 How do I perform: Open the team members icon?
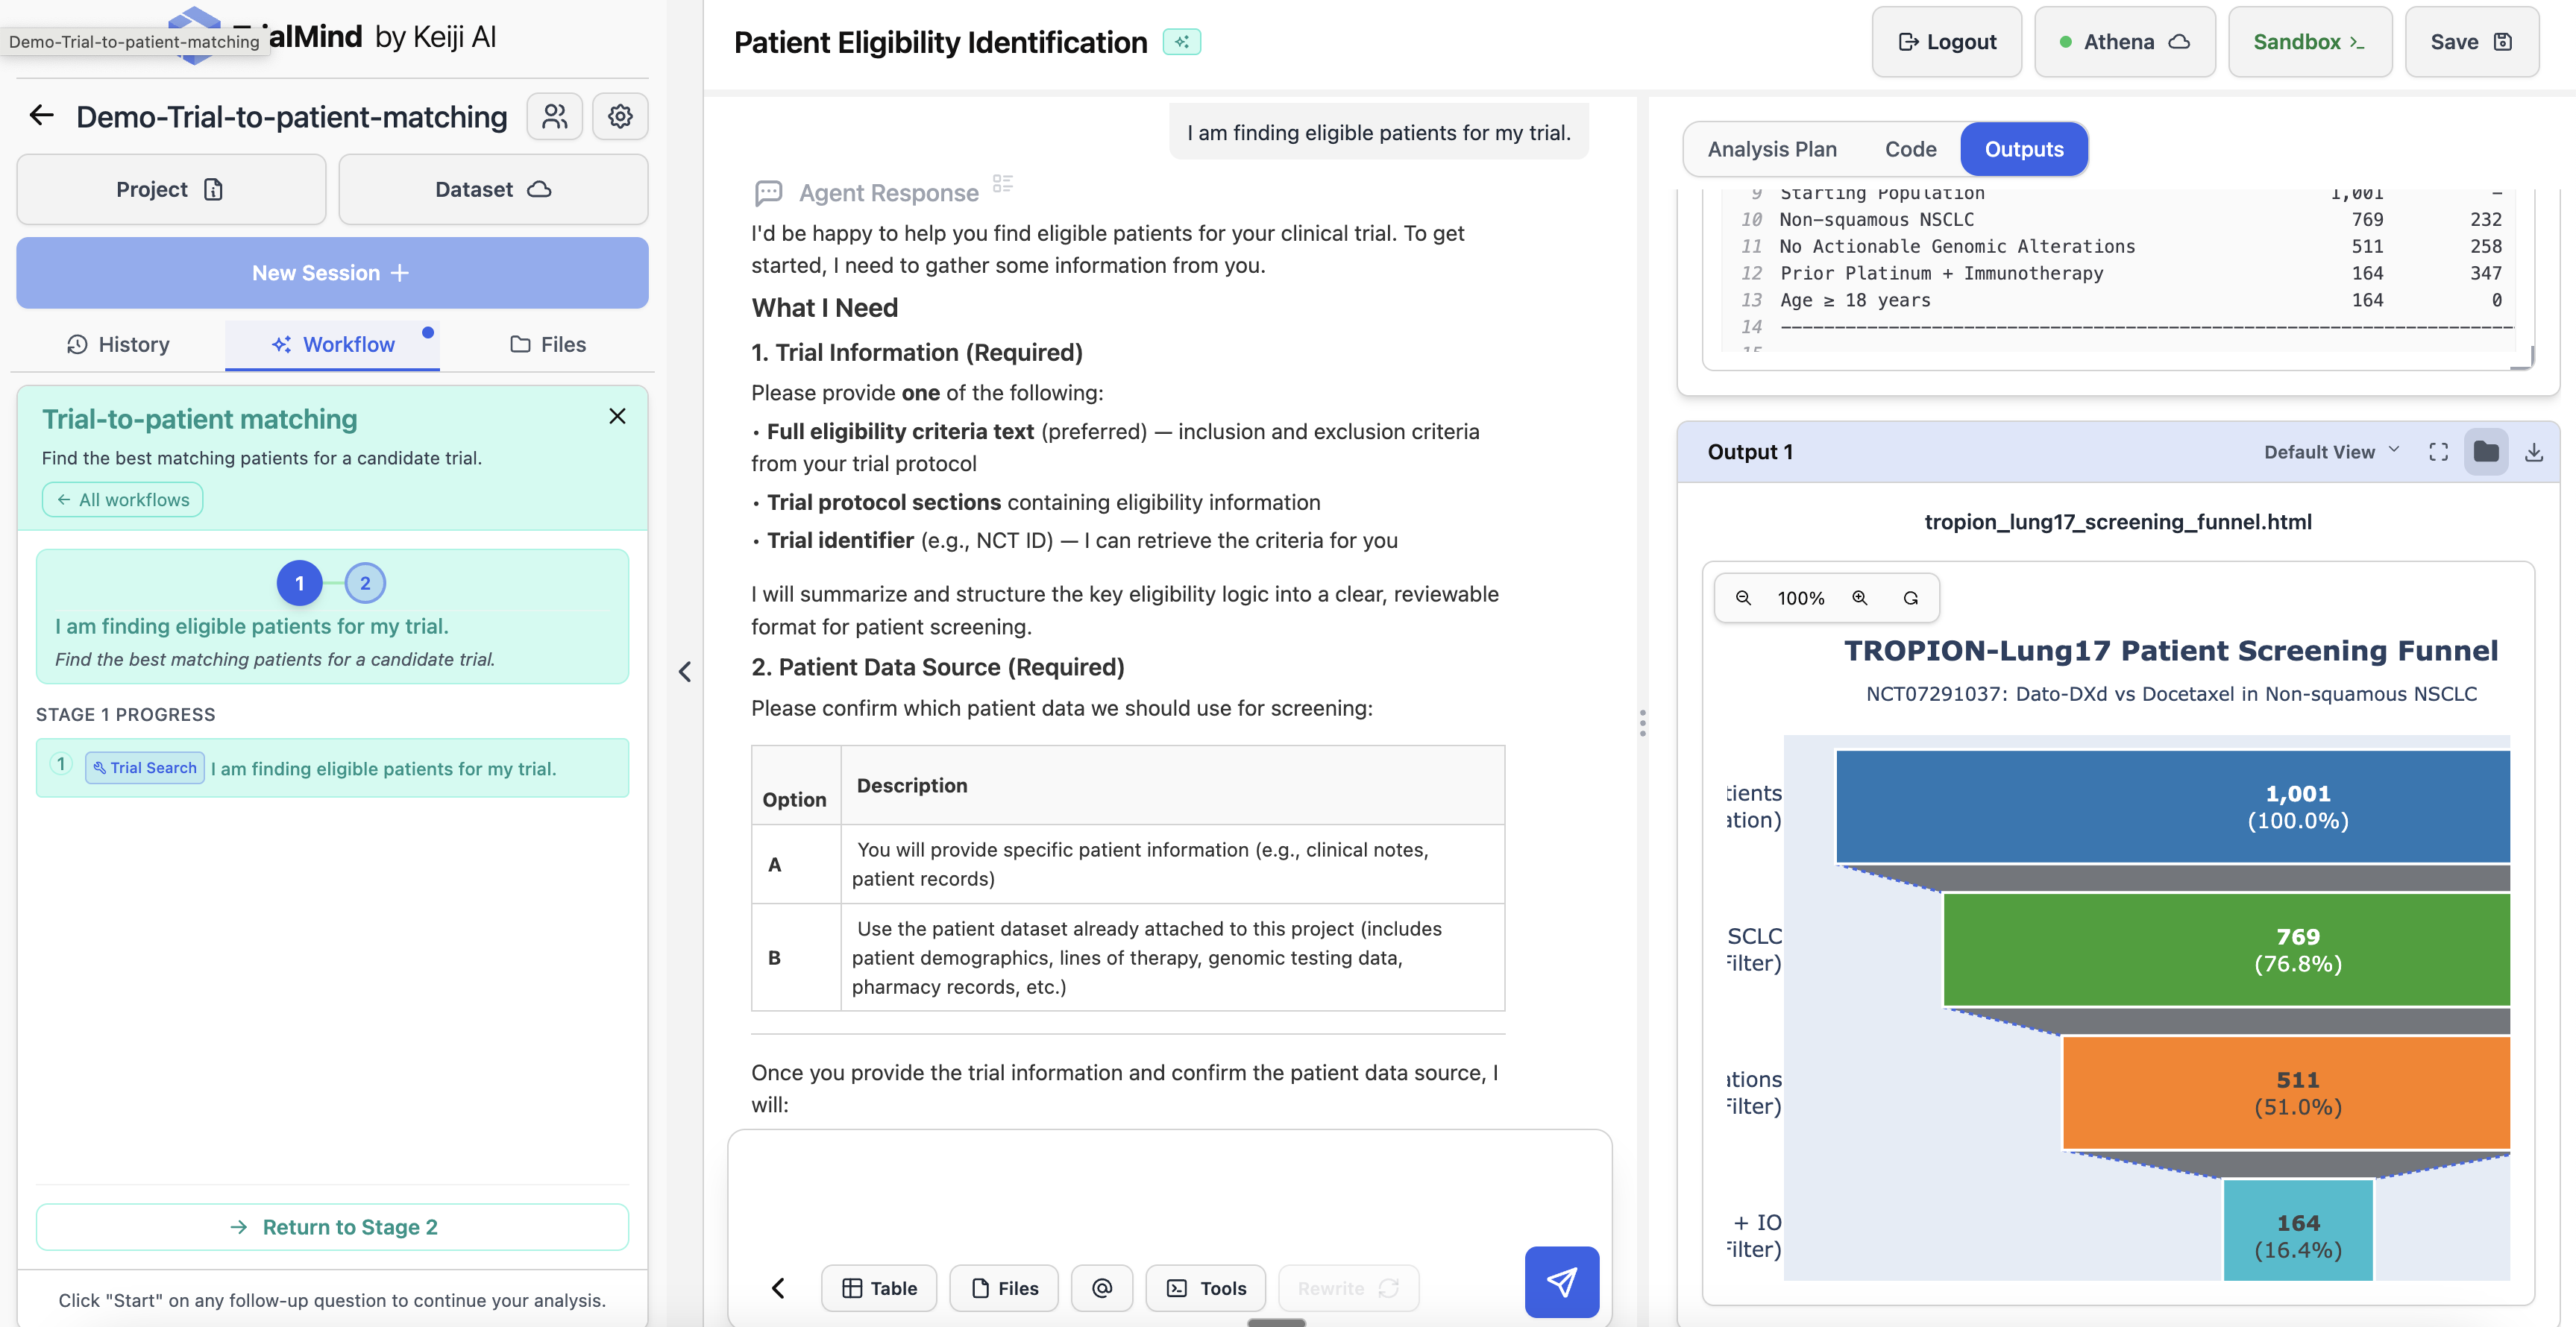pos(554,117)
